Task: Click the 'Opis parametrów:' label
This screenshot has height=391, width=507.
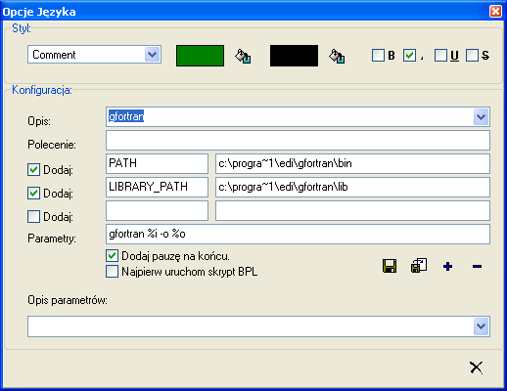Action: pyautogui.click(x=68, y=300)
